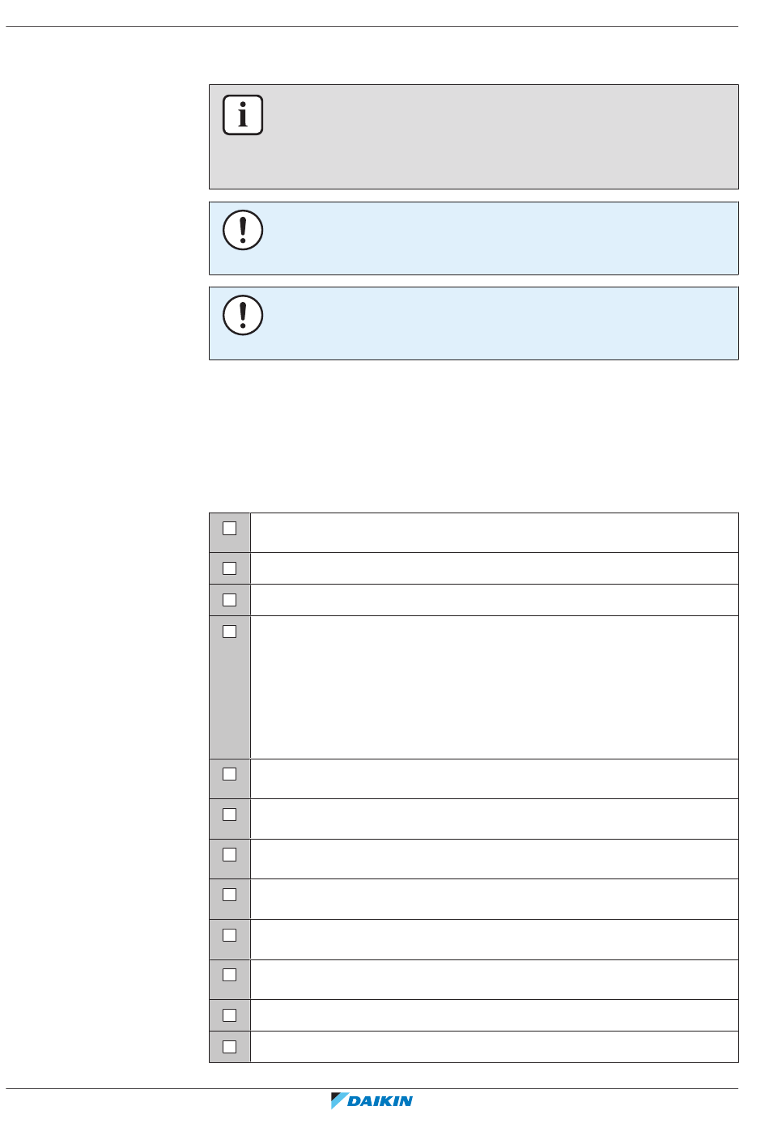Click the exclamation notice icon in lower blue box
Image resolution: width=769 pixels, height=1123 pixels.
click(x=243, y=315)
